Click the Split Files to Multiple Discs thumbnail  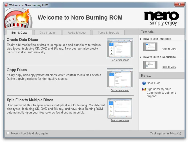[x=120, y=108]
